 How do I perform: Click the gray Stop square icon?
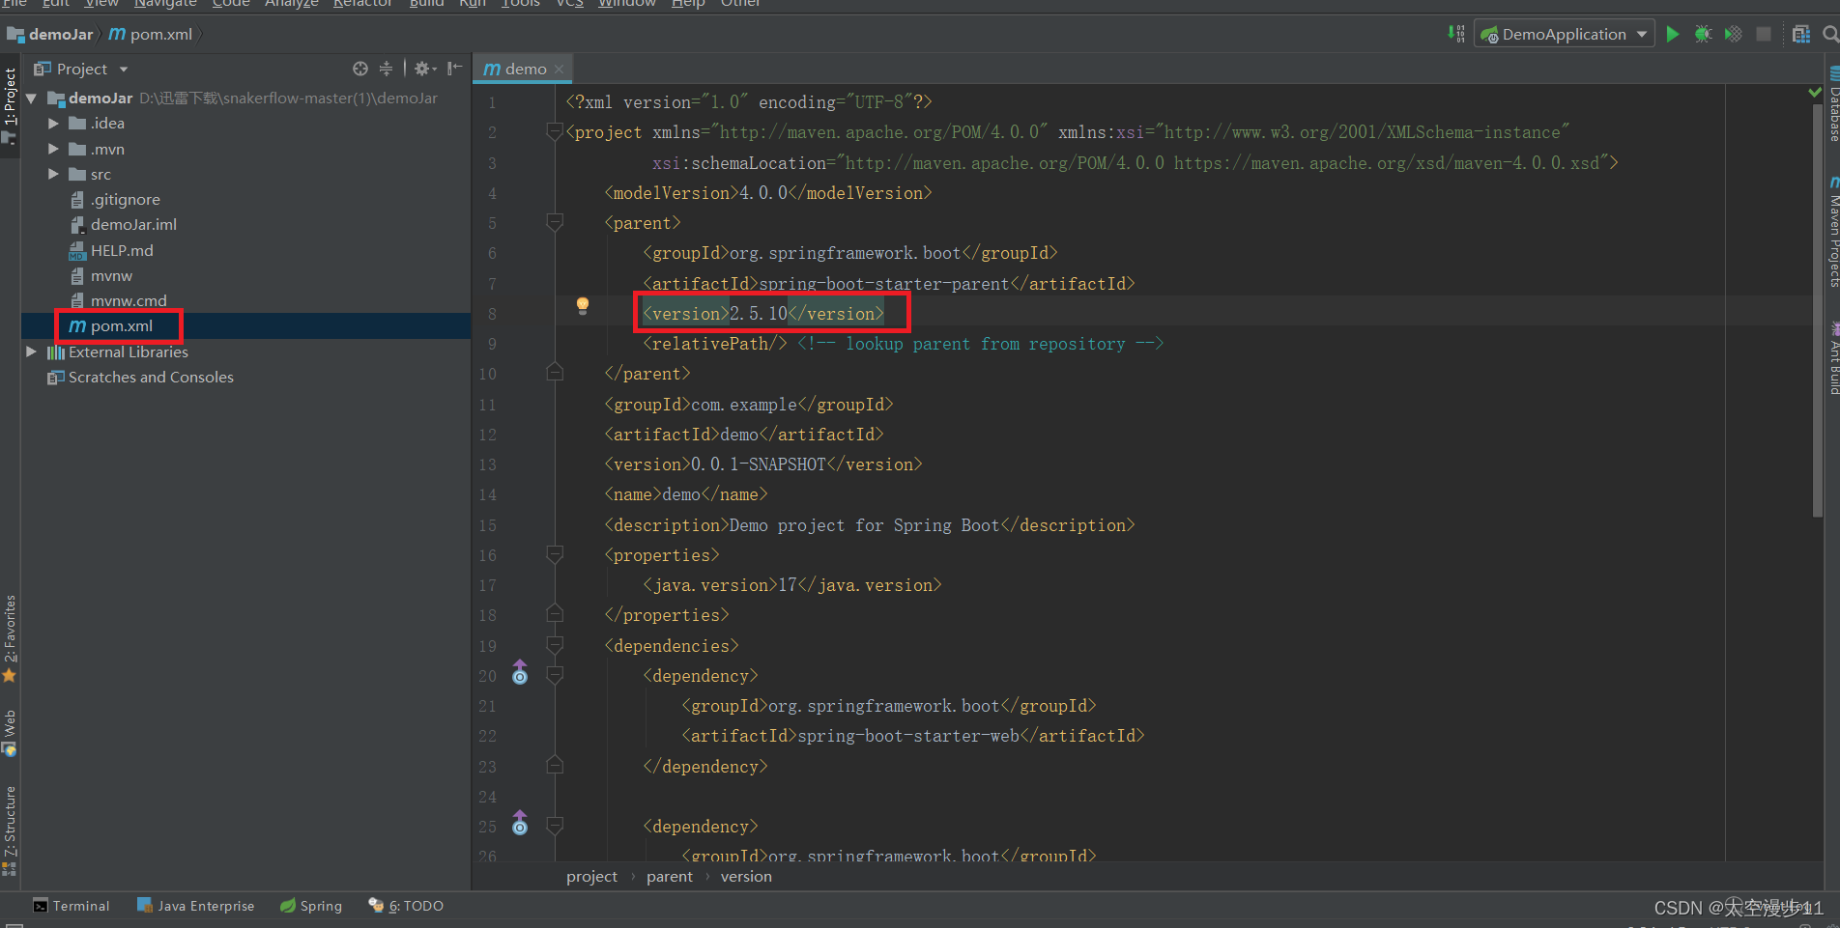(x=1764, y=34)
